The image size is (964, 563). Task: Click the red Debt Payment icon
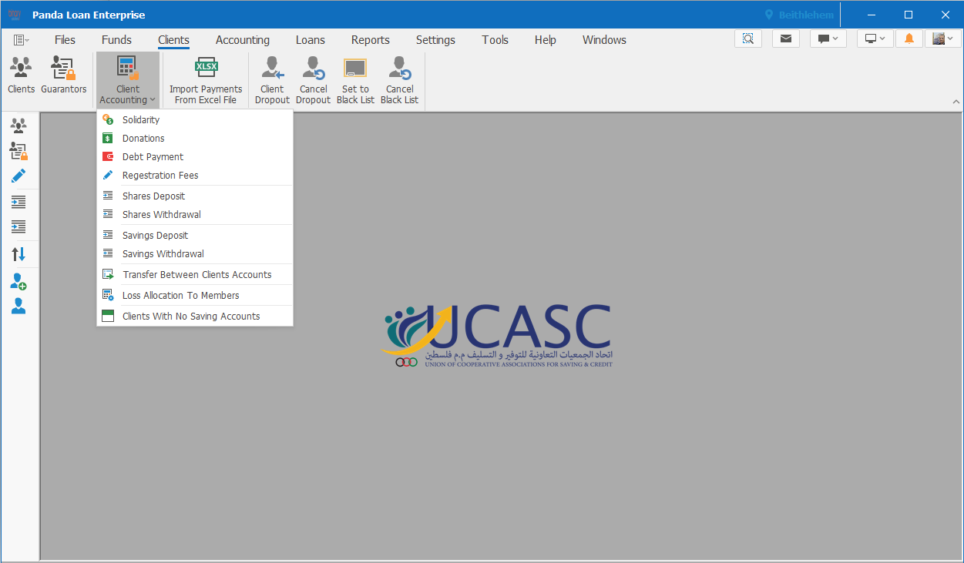point(108,156)
